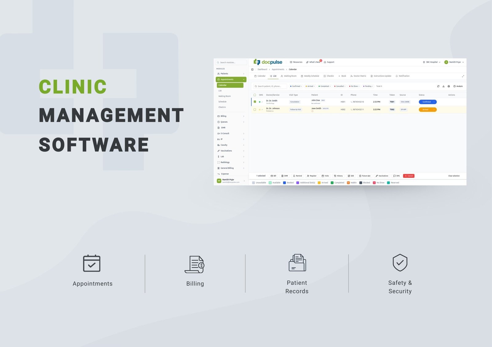Click the refresh icon in the list toolbar

(438, 86)
